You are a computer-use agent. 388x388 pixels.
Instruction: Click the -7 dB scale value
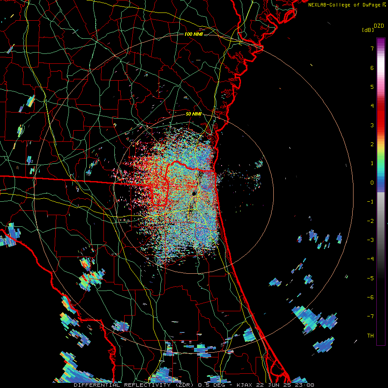click(370, 316)
